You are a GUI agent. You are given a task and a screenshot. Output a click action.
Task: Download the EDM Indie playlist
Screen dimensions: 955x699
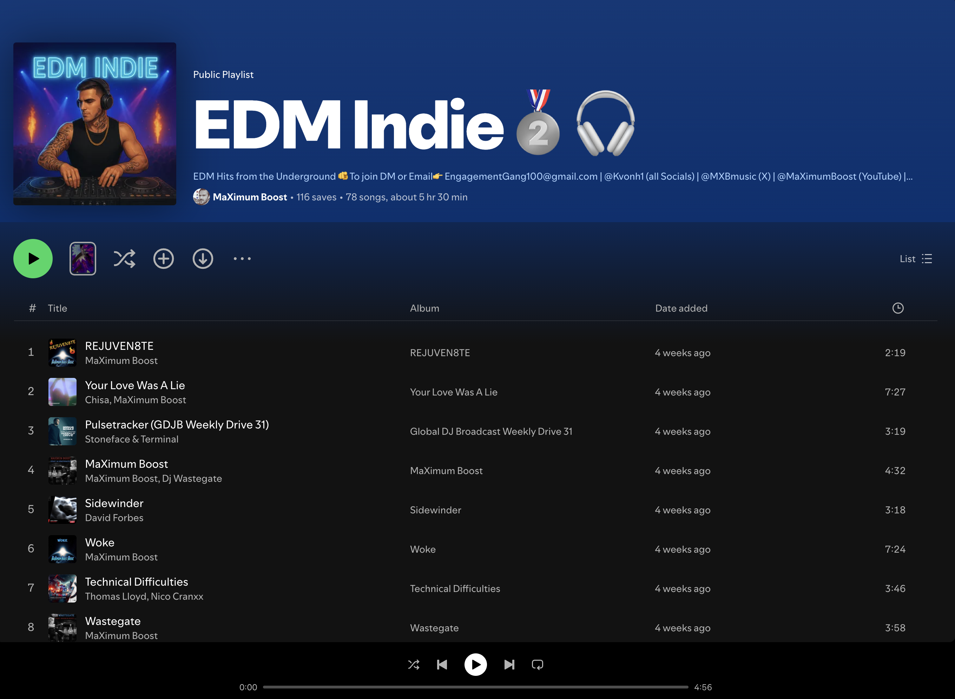(203, 259)
